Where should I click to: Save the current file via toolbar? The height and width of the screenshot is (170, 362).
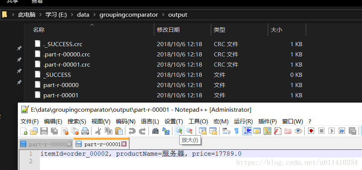point(44,131)
